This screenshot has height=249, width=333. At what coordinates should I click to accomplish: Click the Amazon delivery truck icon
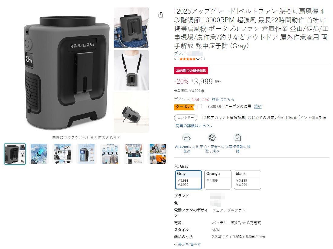coord(187,138)
